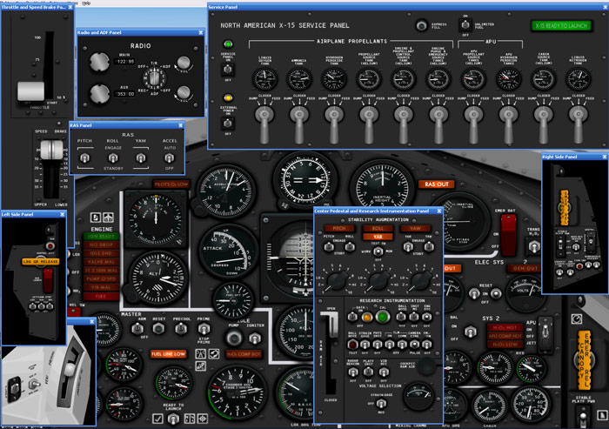Flip the PRIME / STOP PRIME switch

click(203, 329)
